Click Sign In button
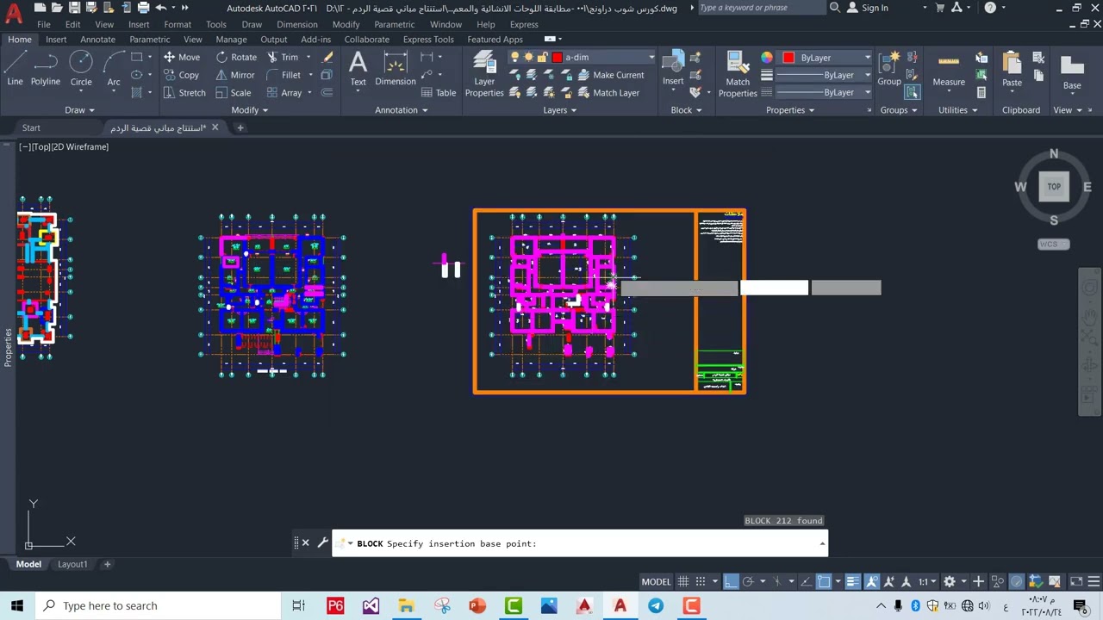 click(868, 8)
